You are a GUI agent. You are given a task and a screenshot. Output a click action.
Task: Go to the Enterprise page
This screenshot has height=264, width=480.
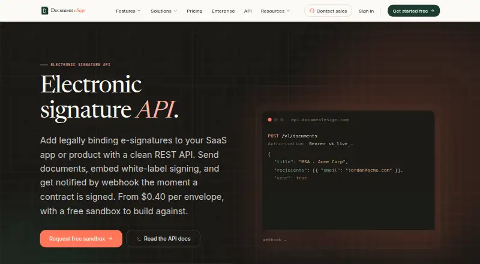tap(223, 11)
